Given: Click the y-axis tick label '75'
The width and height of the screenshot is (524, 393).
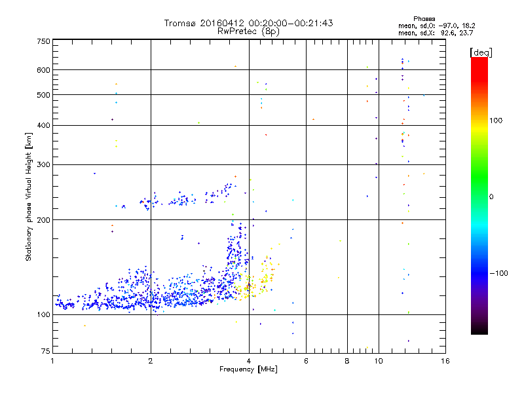Looking at the screenshot, I should [46, 351].
